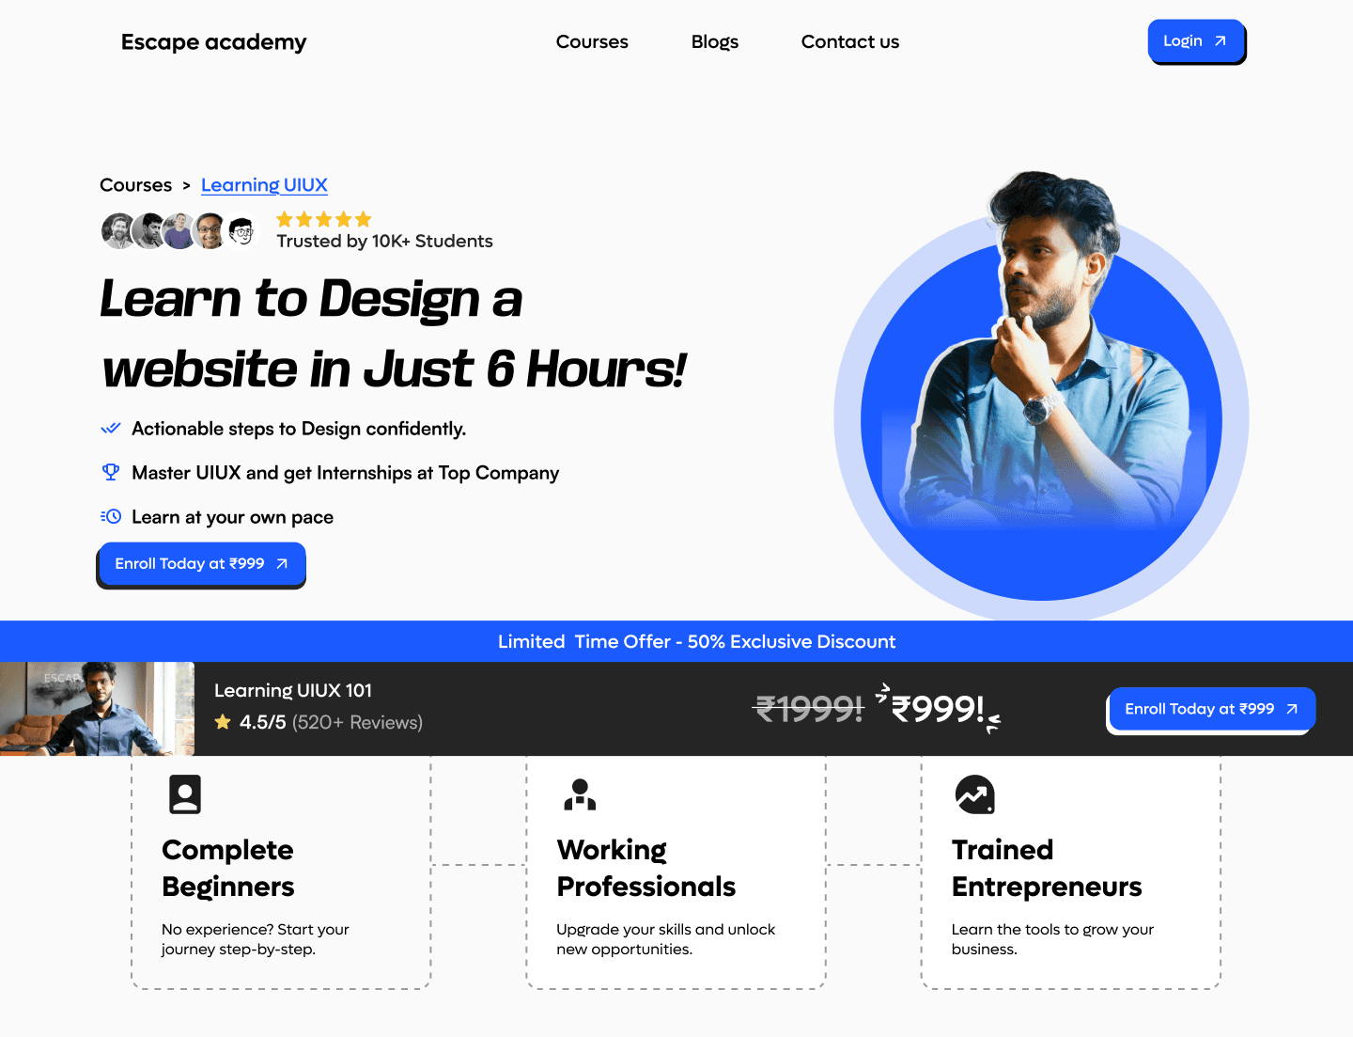Open the Learning UIUX breadcrumb link
This screenshot has height=1037, width=1353.
tap(264, 185)
